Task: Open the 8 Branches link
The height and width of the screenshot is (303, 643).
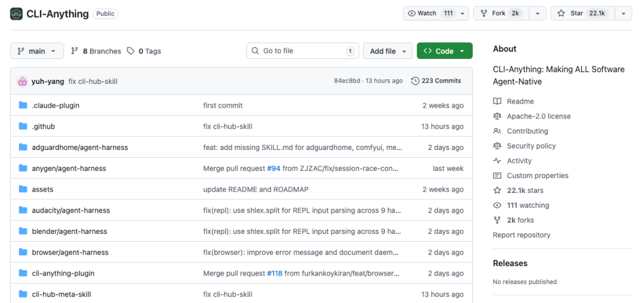Action: (96, 51)
